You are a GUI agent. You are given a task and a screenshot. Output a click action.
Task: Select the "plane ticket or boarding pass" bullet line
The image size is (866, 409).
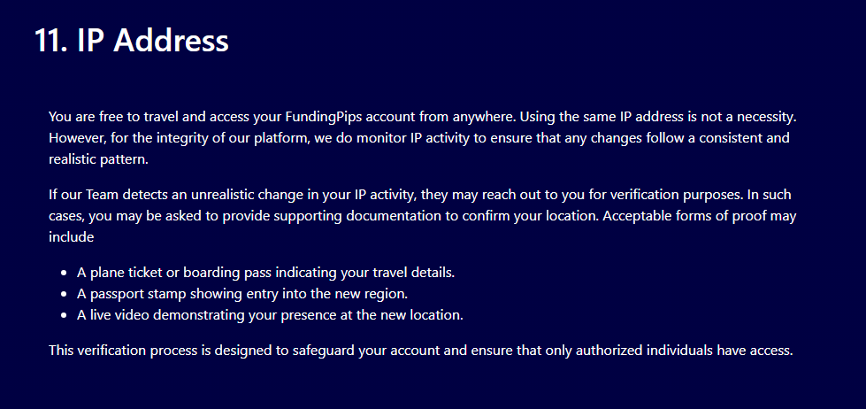click(x=265, y=273)
